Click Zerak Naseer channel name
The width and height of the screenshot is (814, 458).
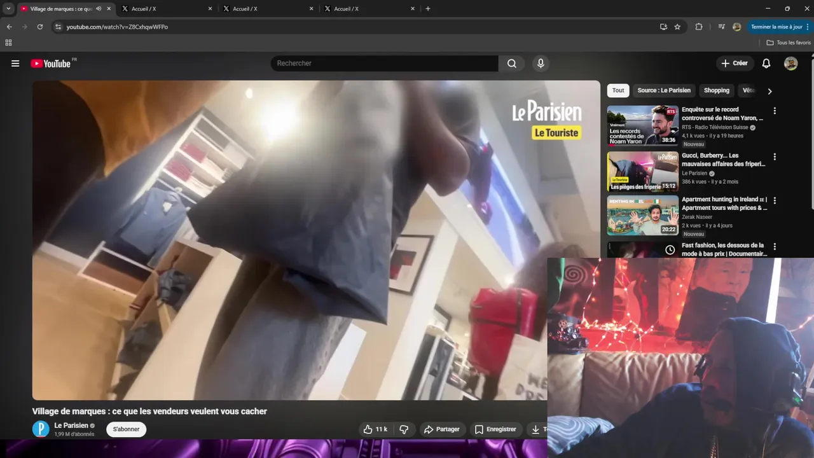coord(697,217)
